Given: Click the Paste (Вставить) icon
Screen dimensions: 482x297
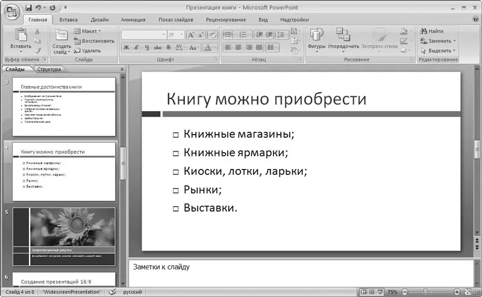Looking at the screenshot, I should (x=20, y=36).
